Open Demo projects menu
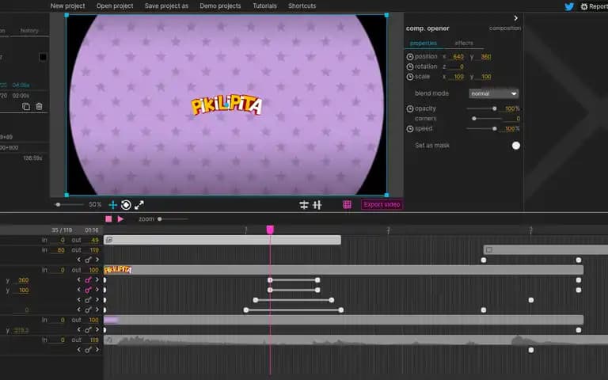This screenshot has height=380, width=608. (x=220, y=6)
